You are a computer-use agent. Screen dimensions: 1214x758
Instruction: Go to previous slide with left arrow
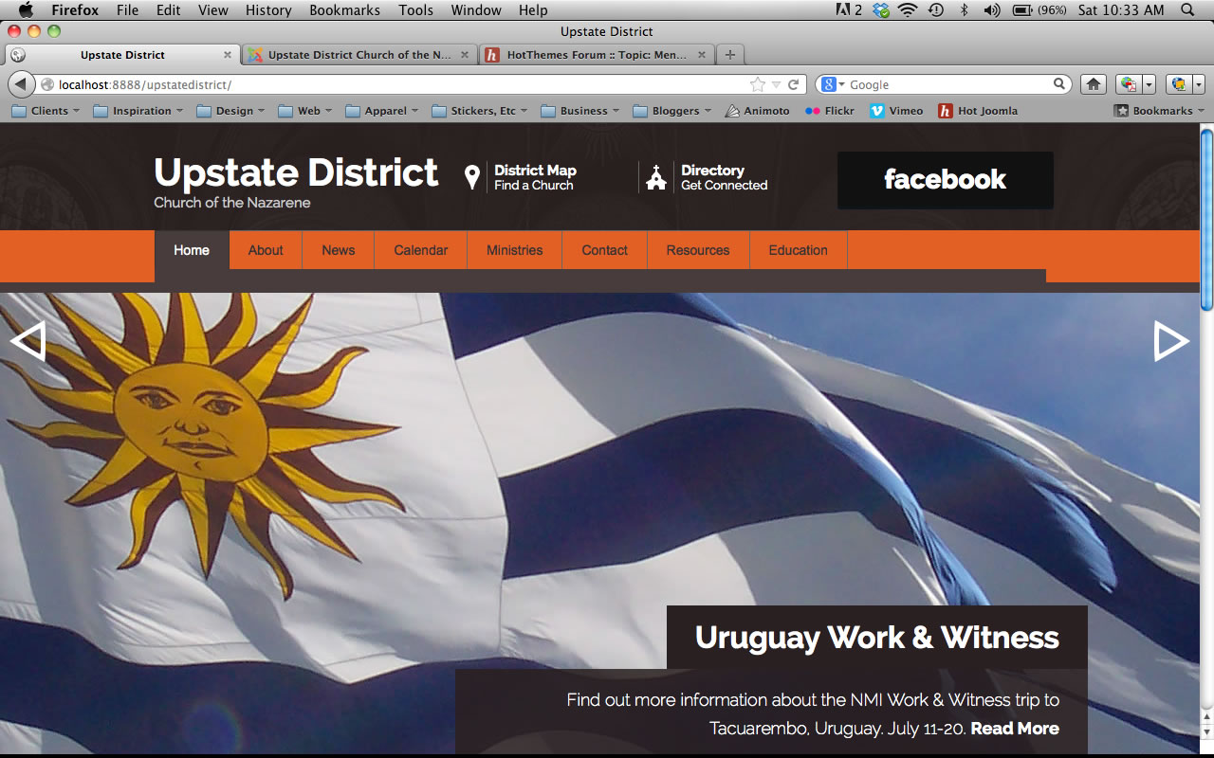(x=28, y=341)
